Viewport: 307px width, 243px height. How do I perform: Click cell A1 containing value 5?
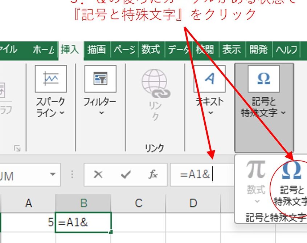tap(28, 222)
